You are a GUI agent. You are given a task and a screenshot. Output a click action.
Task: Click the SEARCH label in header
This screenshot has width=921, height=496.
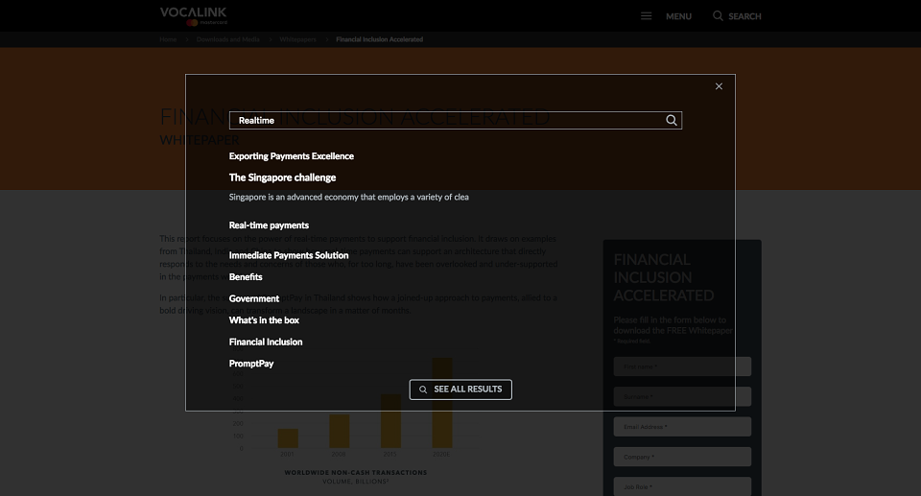[x=744, y=16]
